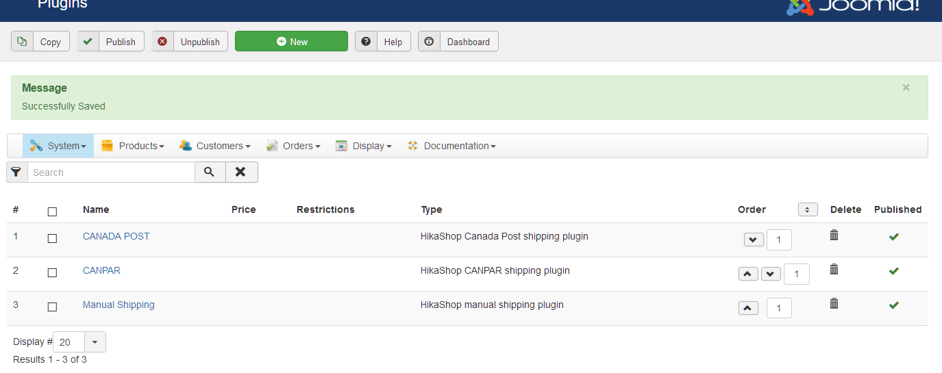
Task: Expand the Products menu
Action: tap(134, 146)
